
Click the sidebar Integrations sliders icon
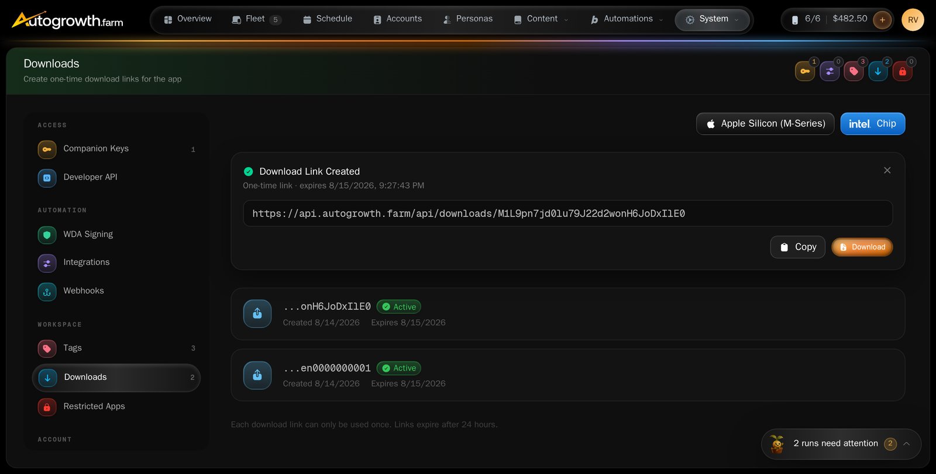(x=47, y=264)
